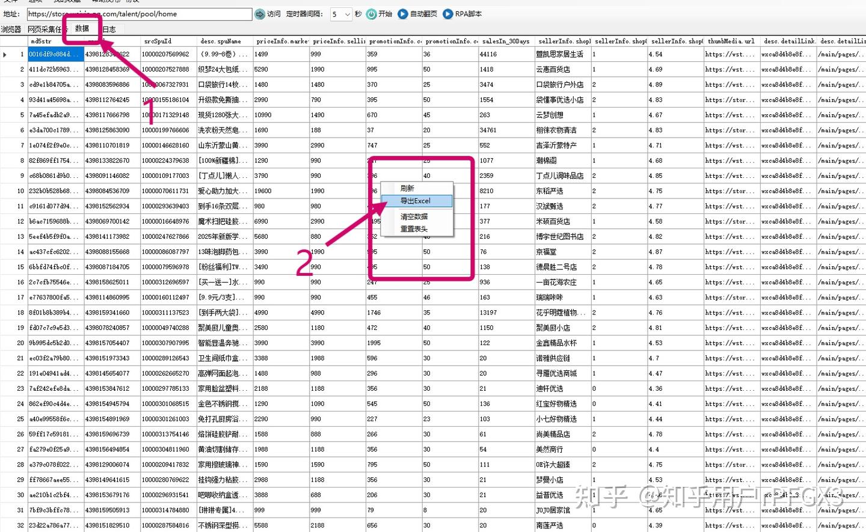Select the highlighted cell 0016df9c884d
The height and width of the screenshot is (532, 866).
pyautogui.click(x=56, y=54)
